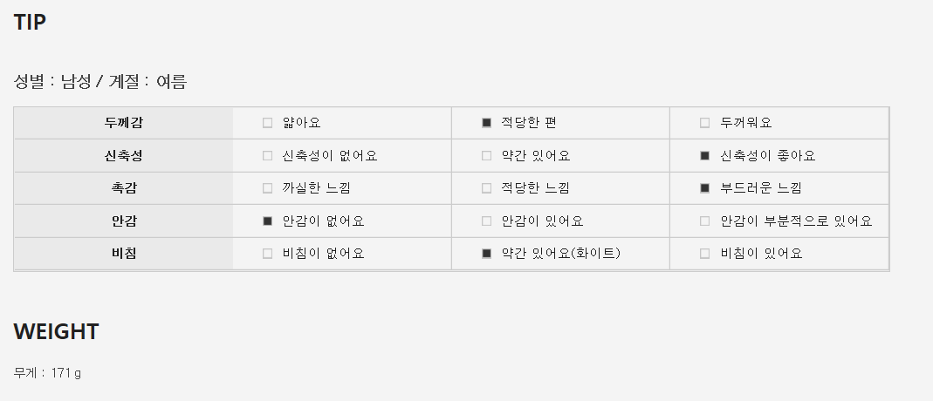Click the 신축성 row header cell
Viewport: 933px width, 401px height.
coord(123,156)
